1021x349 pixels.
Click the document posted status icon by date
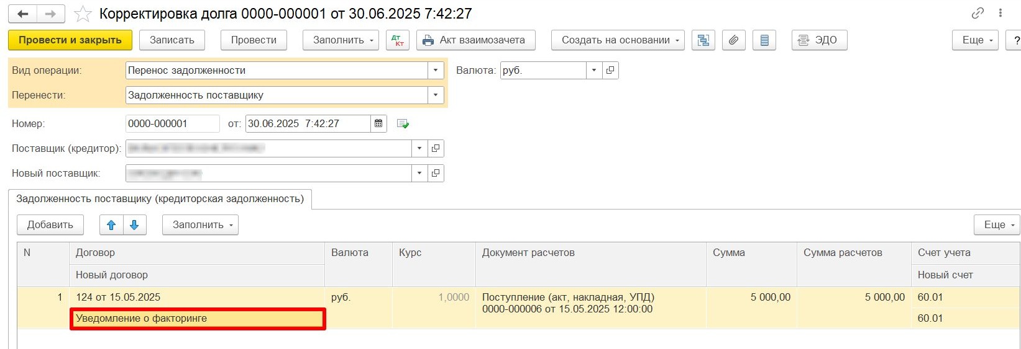point(403,124)
